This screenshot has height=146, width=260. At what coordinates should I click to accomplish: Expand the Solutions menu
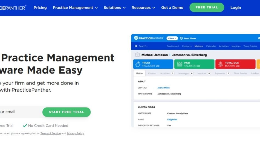coord(114,8)
